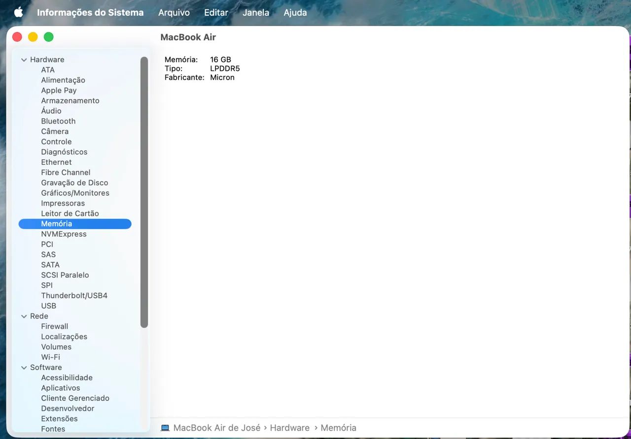Select Acessibilidade under Software

pyautogui.click(x=67, y=378)
